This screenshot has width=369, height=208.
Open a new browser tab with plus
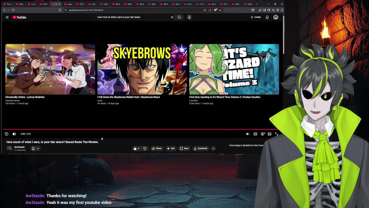[x=257, y=4]
